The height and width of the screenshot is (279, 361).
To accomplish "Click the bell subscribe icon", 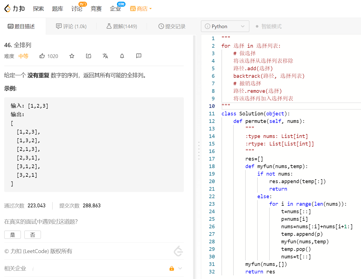I will coord(122,56).
